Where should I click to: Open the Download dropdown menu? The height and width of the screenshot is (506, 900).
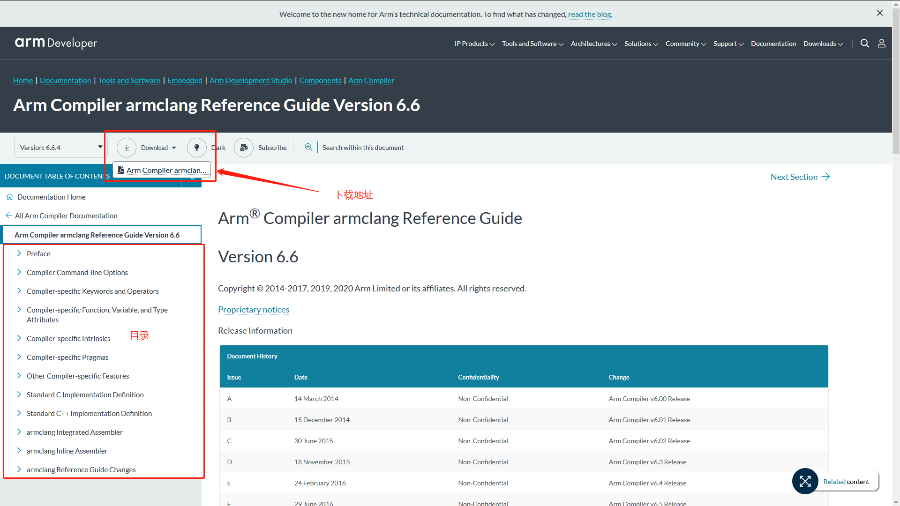tap(158, 148)
